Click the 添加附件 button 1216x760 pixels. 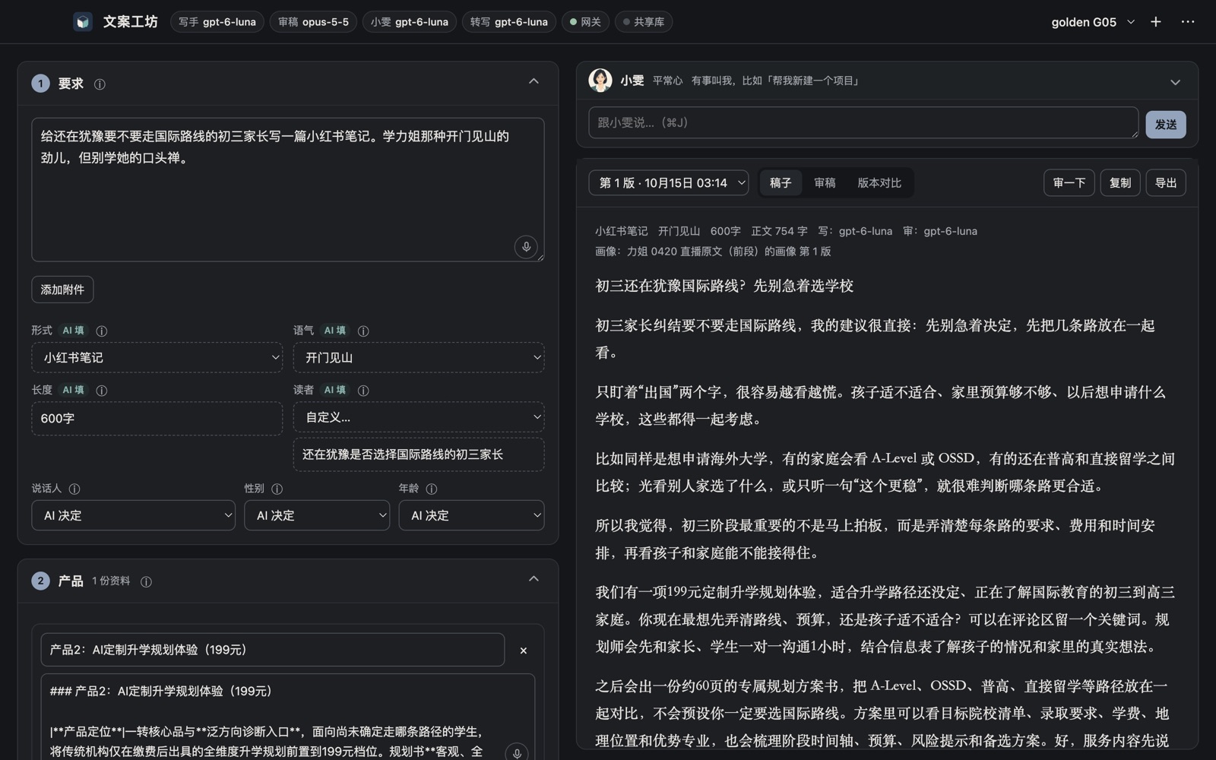62,290
